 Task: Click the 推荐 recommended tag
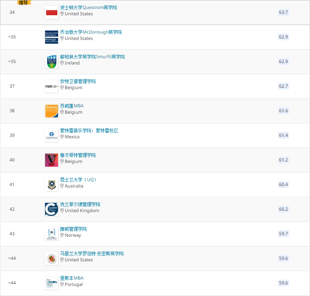pos(24,3)
